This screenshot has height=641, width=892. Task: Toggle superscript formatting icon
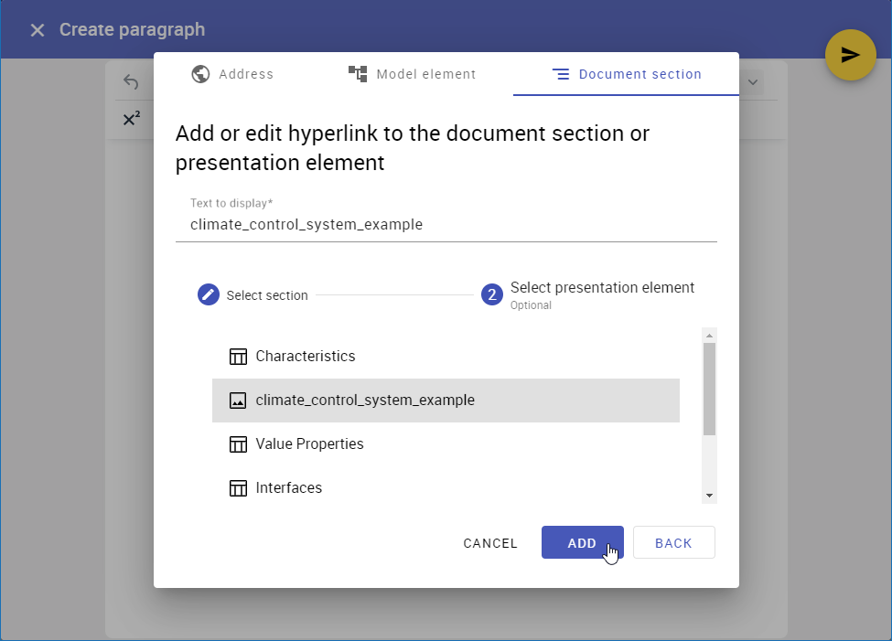pos(131,119)
